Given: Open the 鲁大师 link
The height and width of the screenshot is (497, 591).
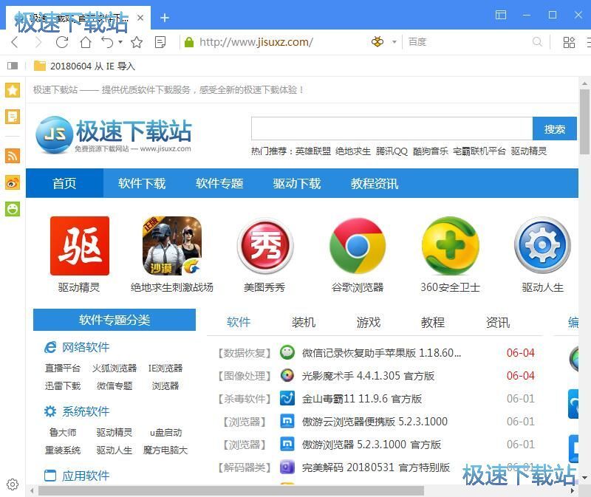Looking at the screenshot, I should coord(63,432).
